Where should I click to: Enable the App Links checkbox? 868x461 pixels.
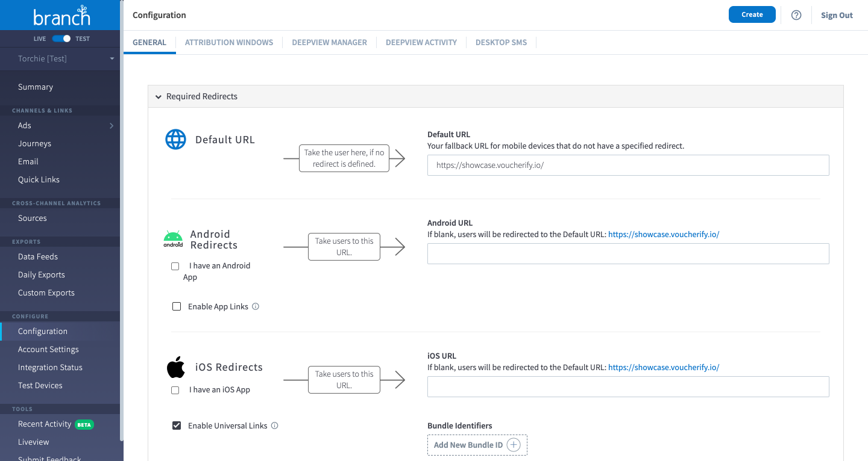pyautogui.click(x=177, y=306)
